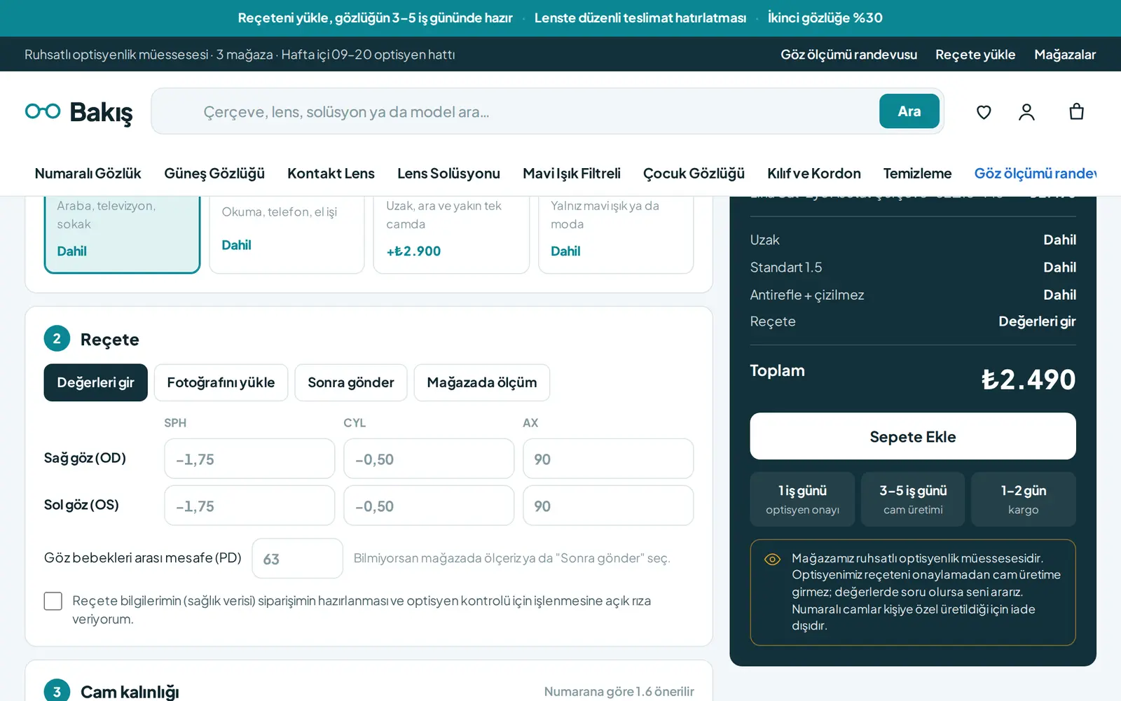
Task: Click the 'Sepete Ekle' button
Action: pos(913,436)
